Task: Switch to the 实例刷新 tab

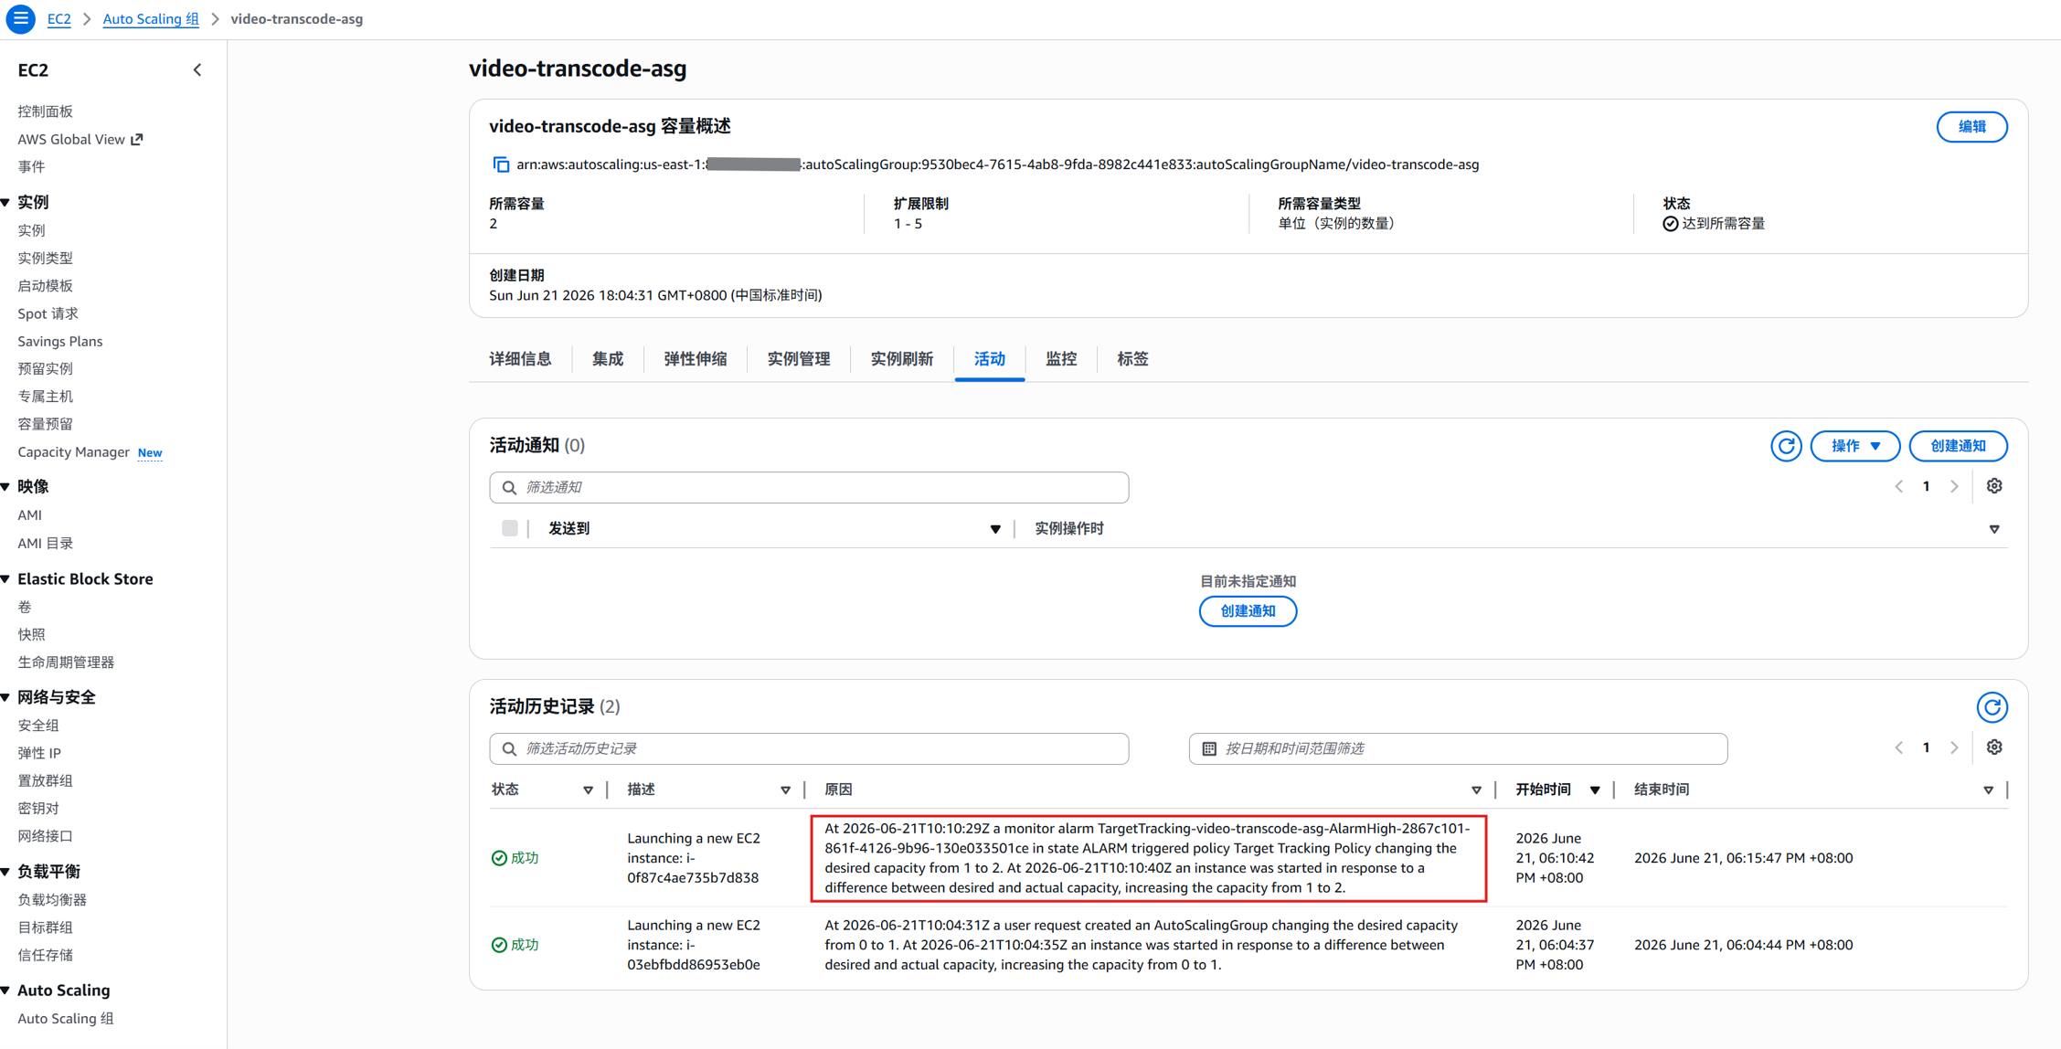Action: [902, 359]
